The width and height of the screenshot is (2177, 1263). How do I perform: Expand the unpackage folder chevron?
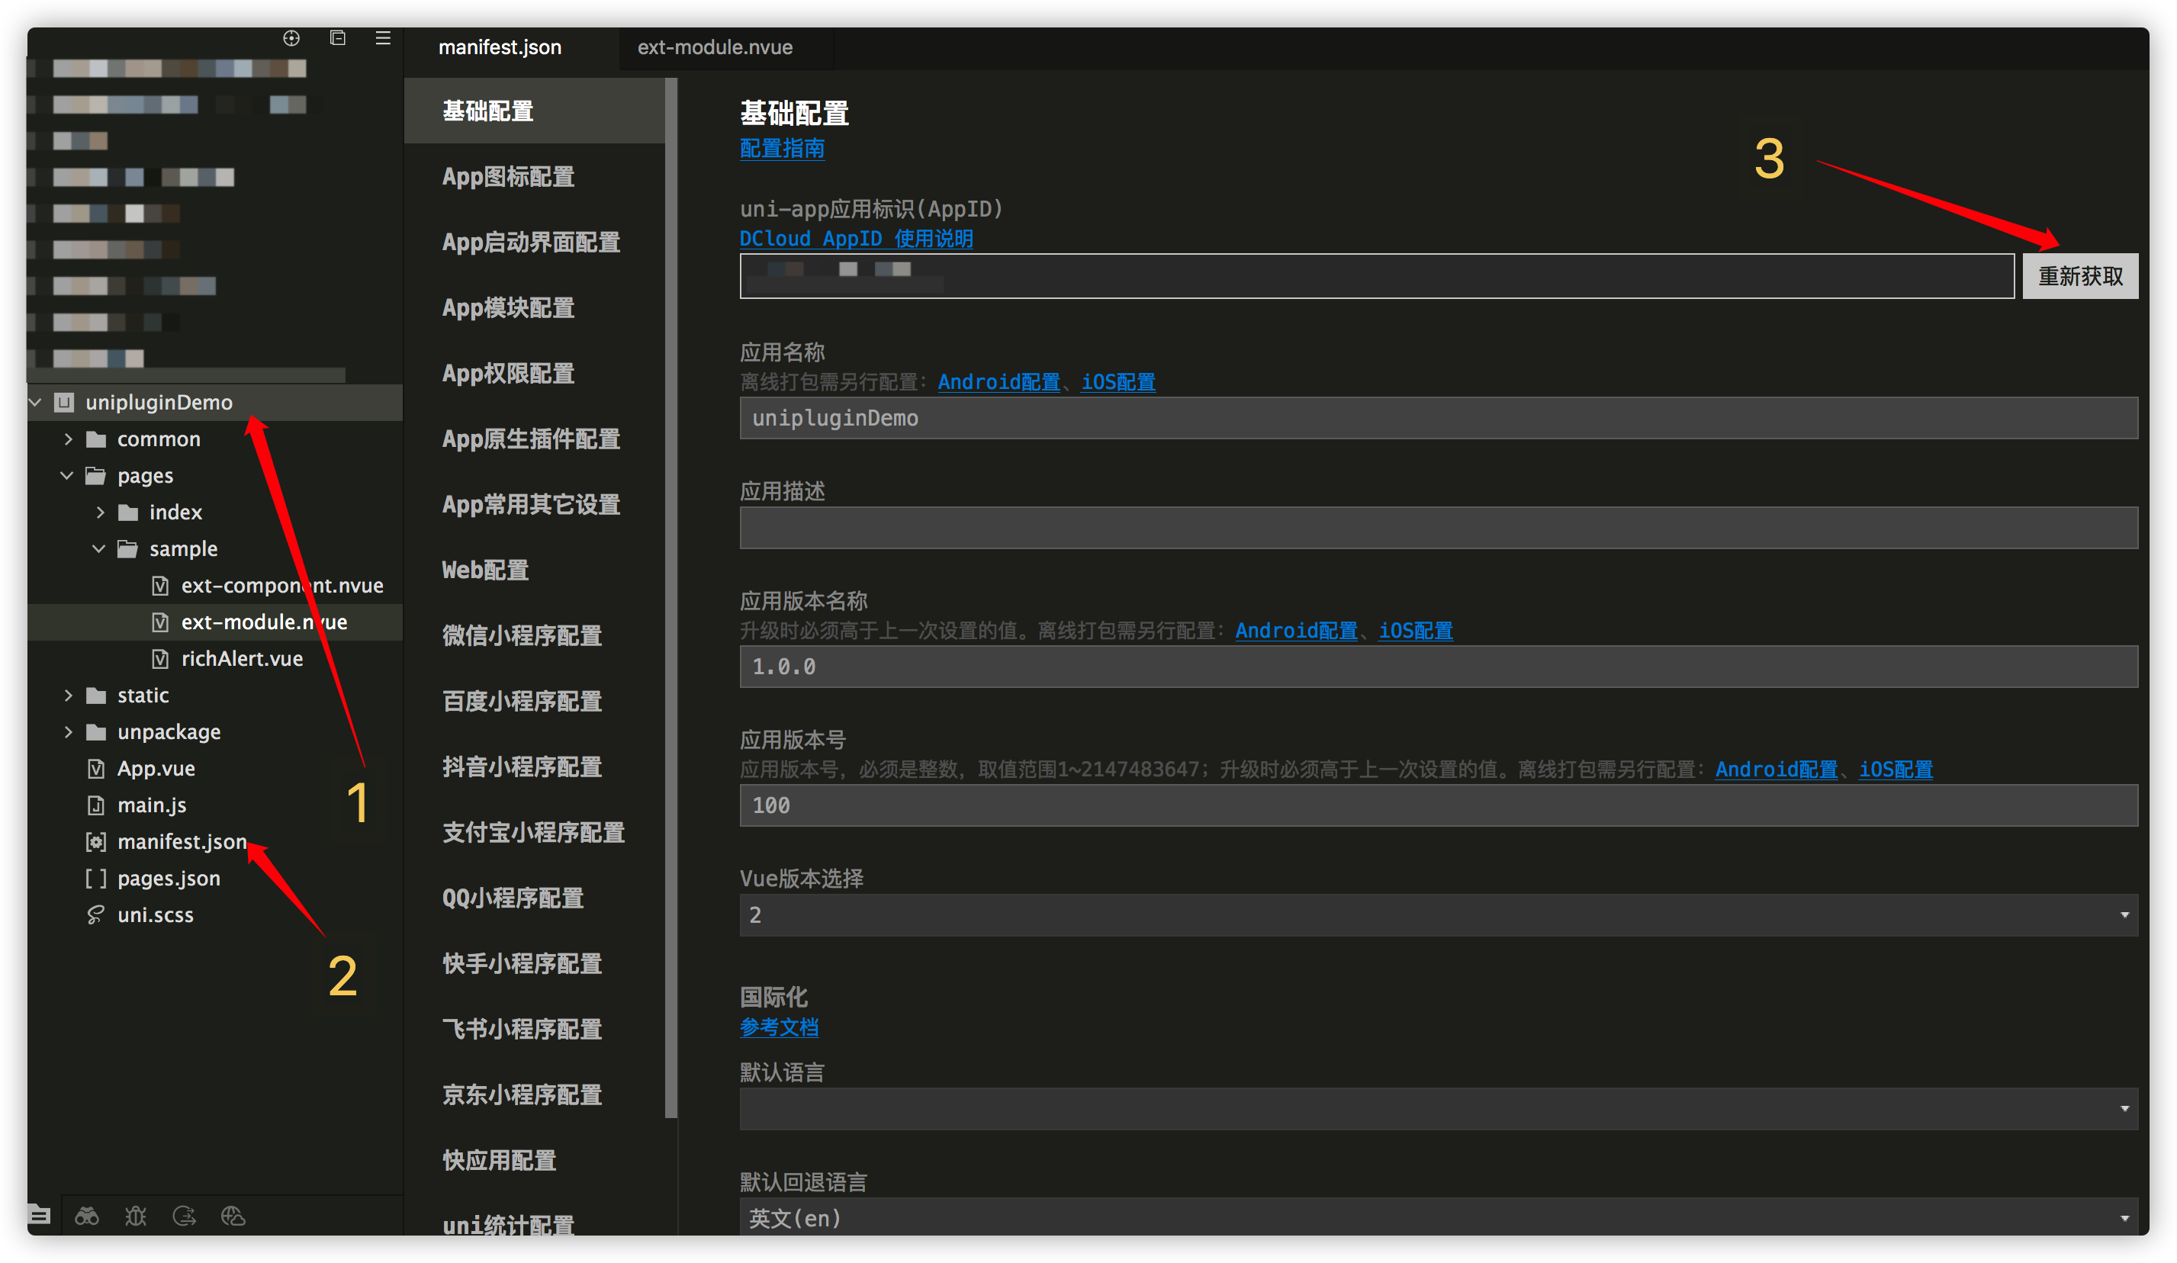(68, 731)
